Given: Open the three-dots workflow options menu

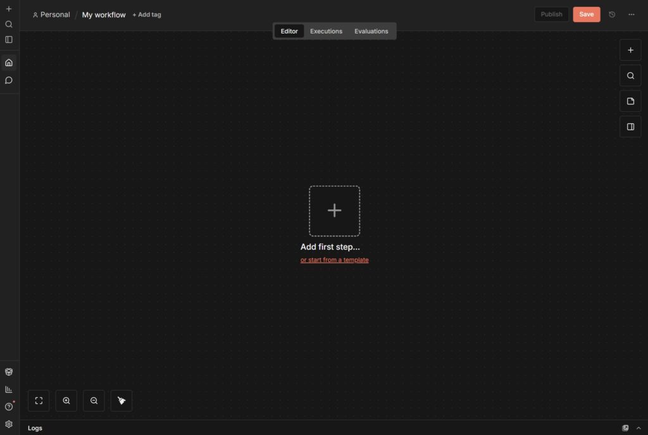Looking at the screenshot, I should click(x=631, y=15).
